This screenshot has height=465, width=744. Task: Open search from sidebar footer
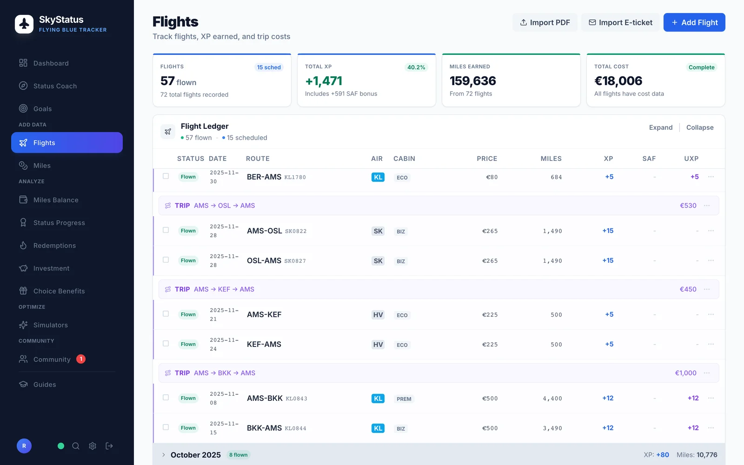click(x=76, y=446)
